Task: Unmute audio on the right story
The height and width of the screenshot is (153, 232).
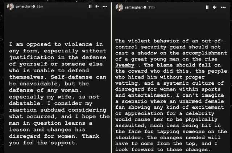Action: tap(216, 7)
